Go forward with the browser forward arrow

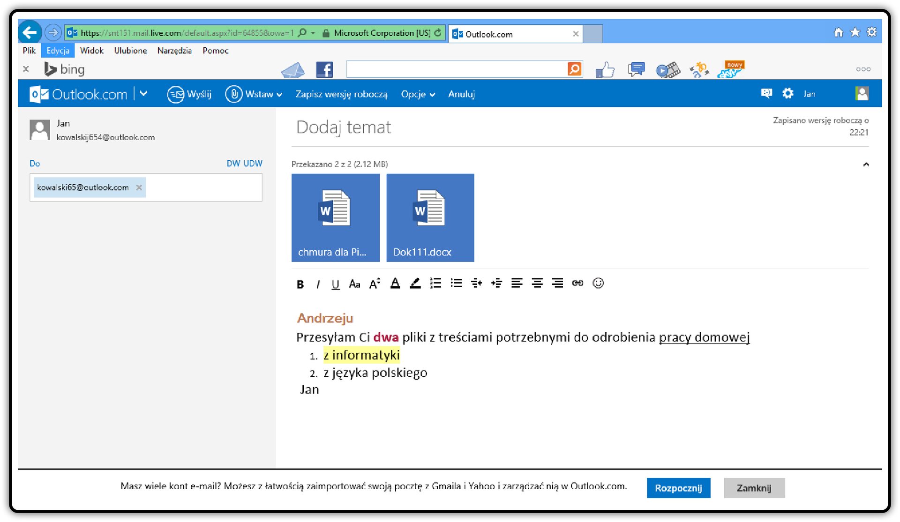(x=53, y=32)
